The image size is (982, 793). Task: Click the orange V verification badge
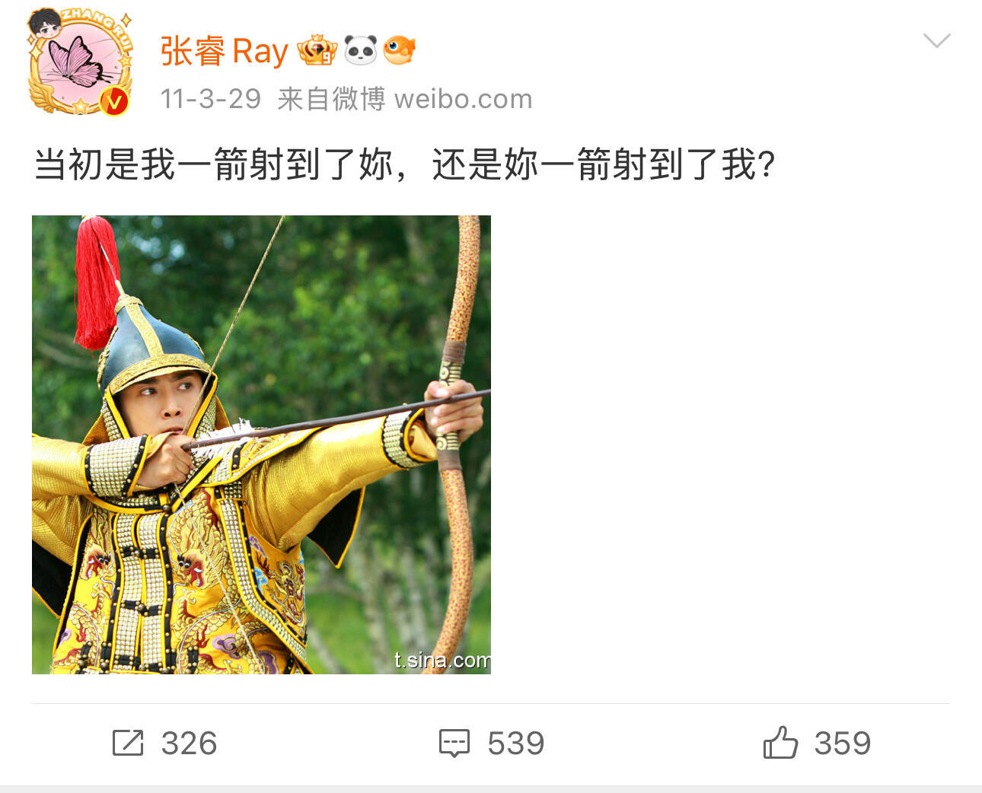tap(114, 100)
